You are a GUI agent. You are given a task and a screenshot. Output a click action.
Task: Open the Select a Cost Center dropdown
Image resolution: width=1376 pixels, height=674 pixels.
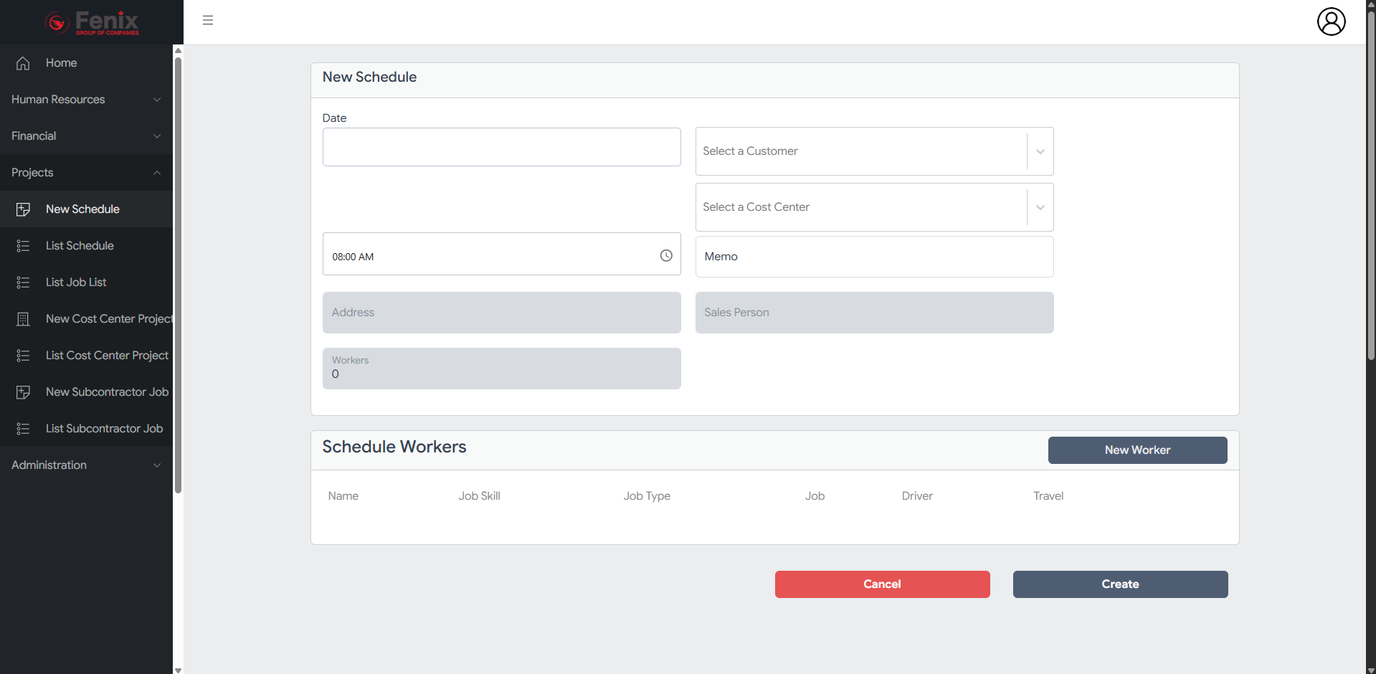[x=874, y=207]
